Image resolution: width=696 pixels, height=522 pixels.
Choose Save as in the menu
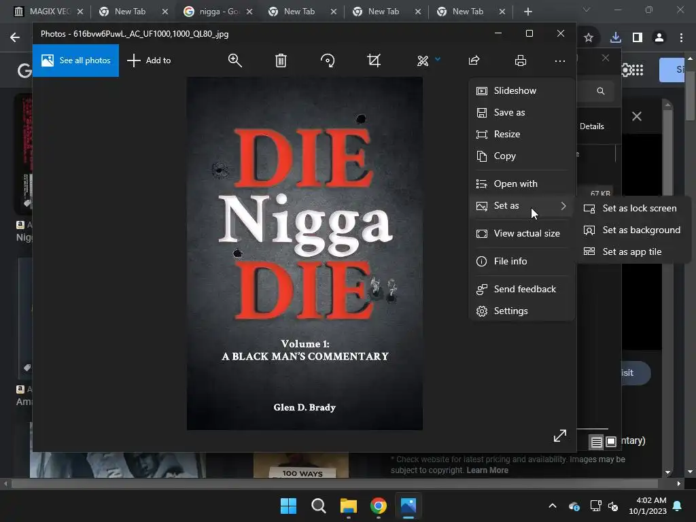point(522,112)
